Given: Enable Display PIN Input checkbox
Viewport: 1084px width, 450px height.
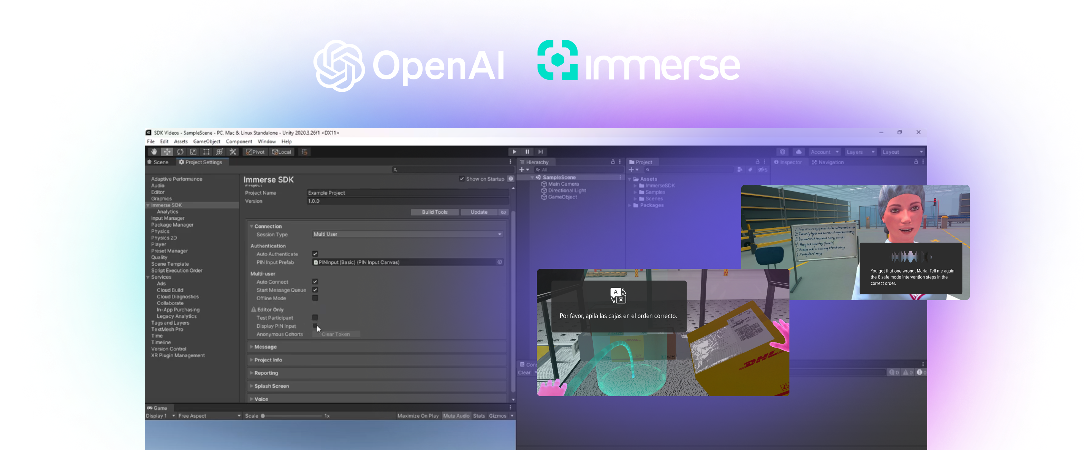Looking at the screenshot, I should [315, 326].
